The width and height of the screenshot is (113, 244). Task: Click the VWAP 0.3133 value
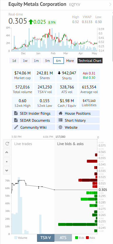tap(87, 22)
